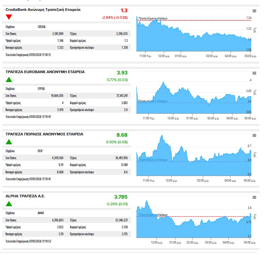The image size is (269, 255).
Task: Click the change value 0.26% (0.01)
Action: point(117,204)
